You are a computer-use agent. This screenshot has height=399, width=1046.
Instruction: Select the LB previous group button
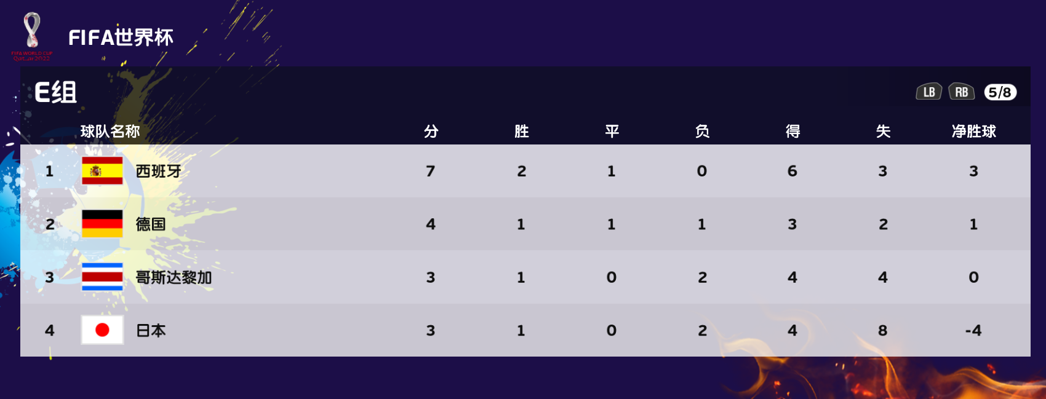tap(929, 92)
